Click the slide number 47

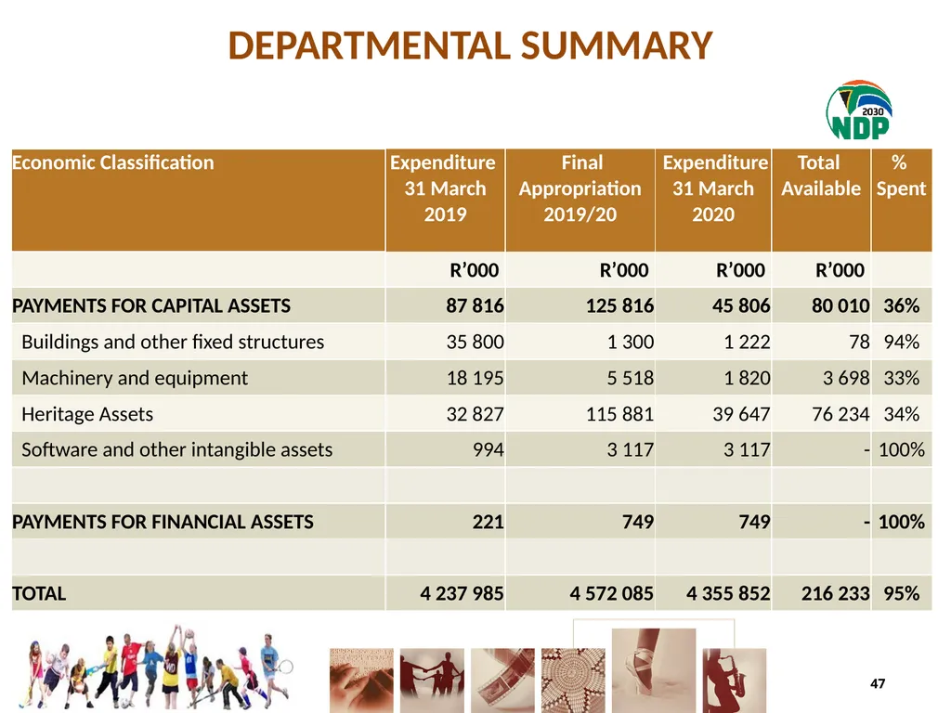point(878,683)
